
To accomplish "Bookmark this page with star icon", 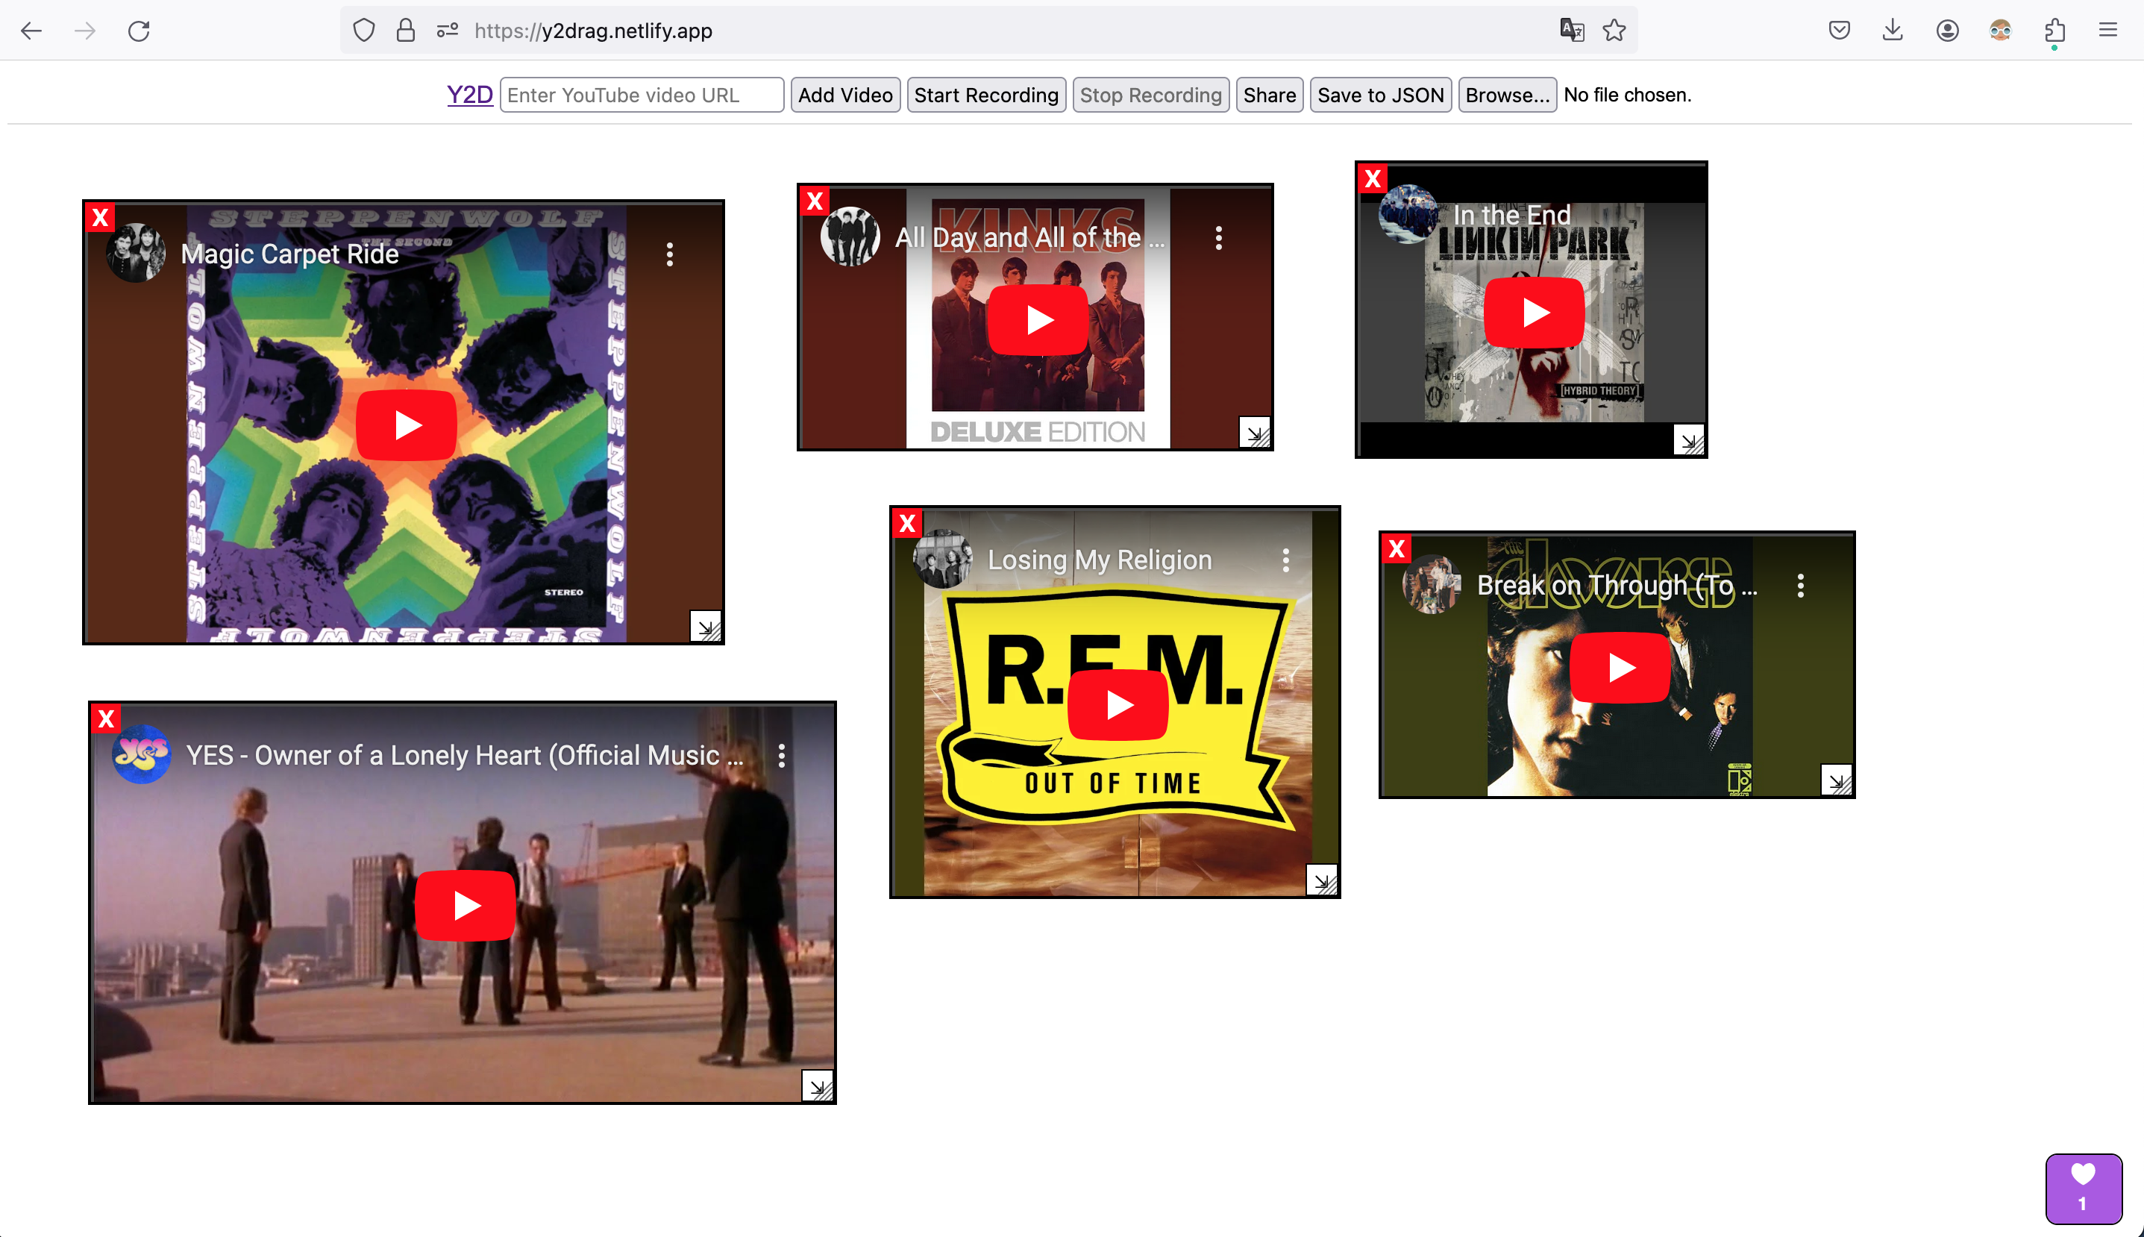I will tap(1615, 31).
